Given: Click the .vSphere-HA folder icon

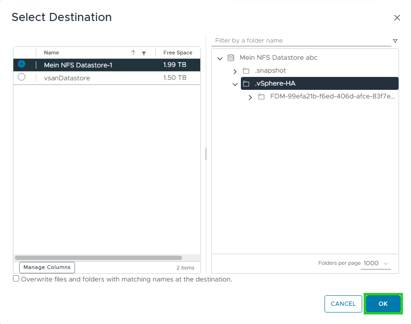Looking at the screenshot, I should pyautogui.click(x=246, y=84).
